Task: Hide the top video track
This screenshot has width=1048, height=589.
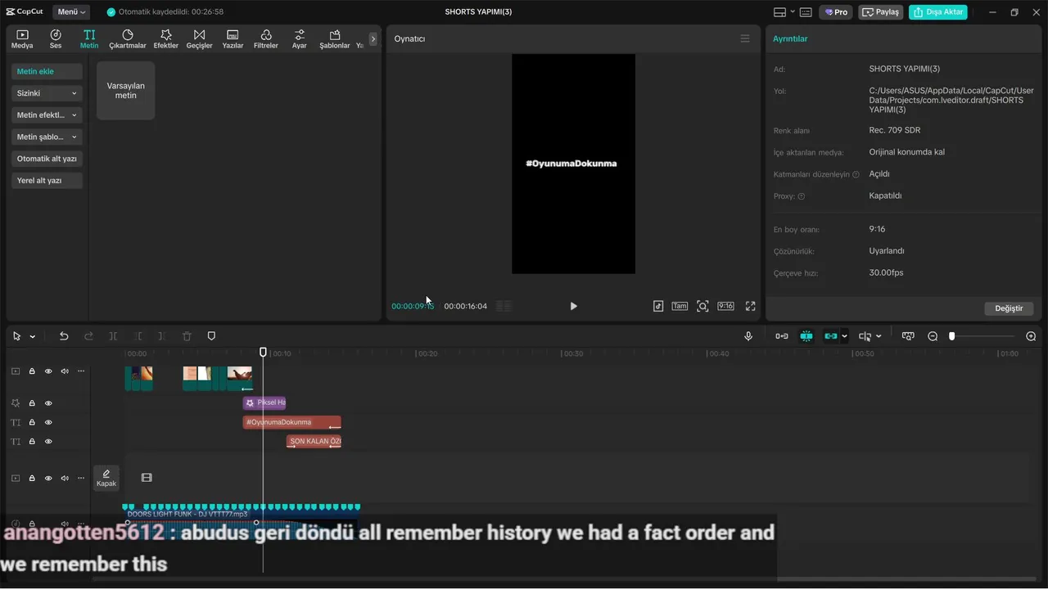Action: (x=48, y=371)
